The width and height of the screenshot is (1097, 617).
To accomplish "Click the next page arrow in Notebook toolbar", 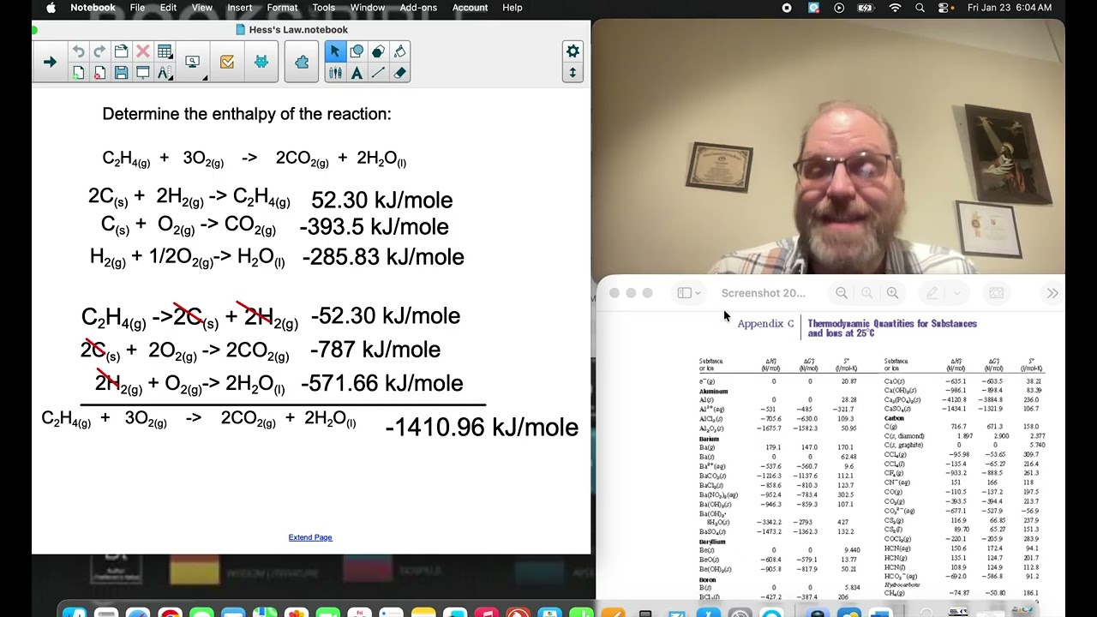I will [x=50, y=62].
